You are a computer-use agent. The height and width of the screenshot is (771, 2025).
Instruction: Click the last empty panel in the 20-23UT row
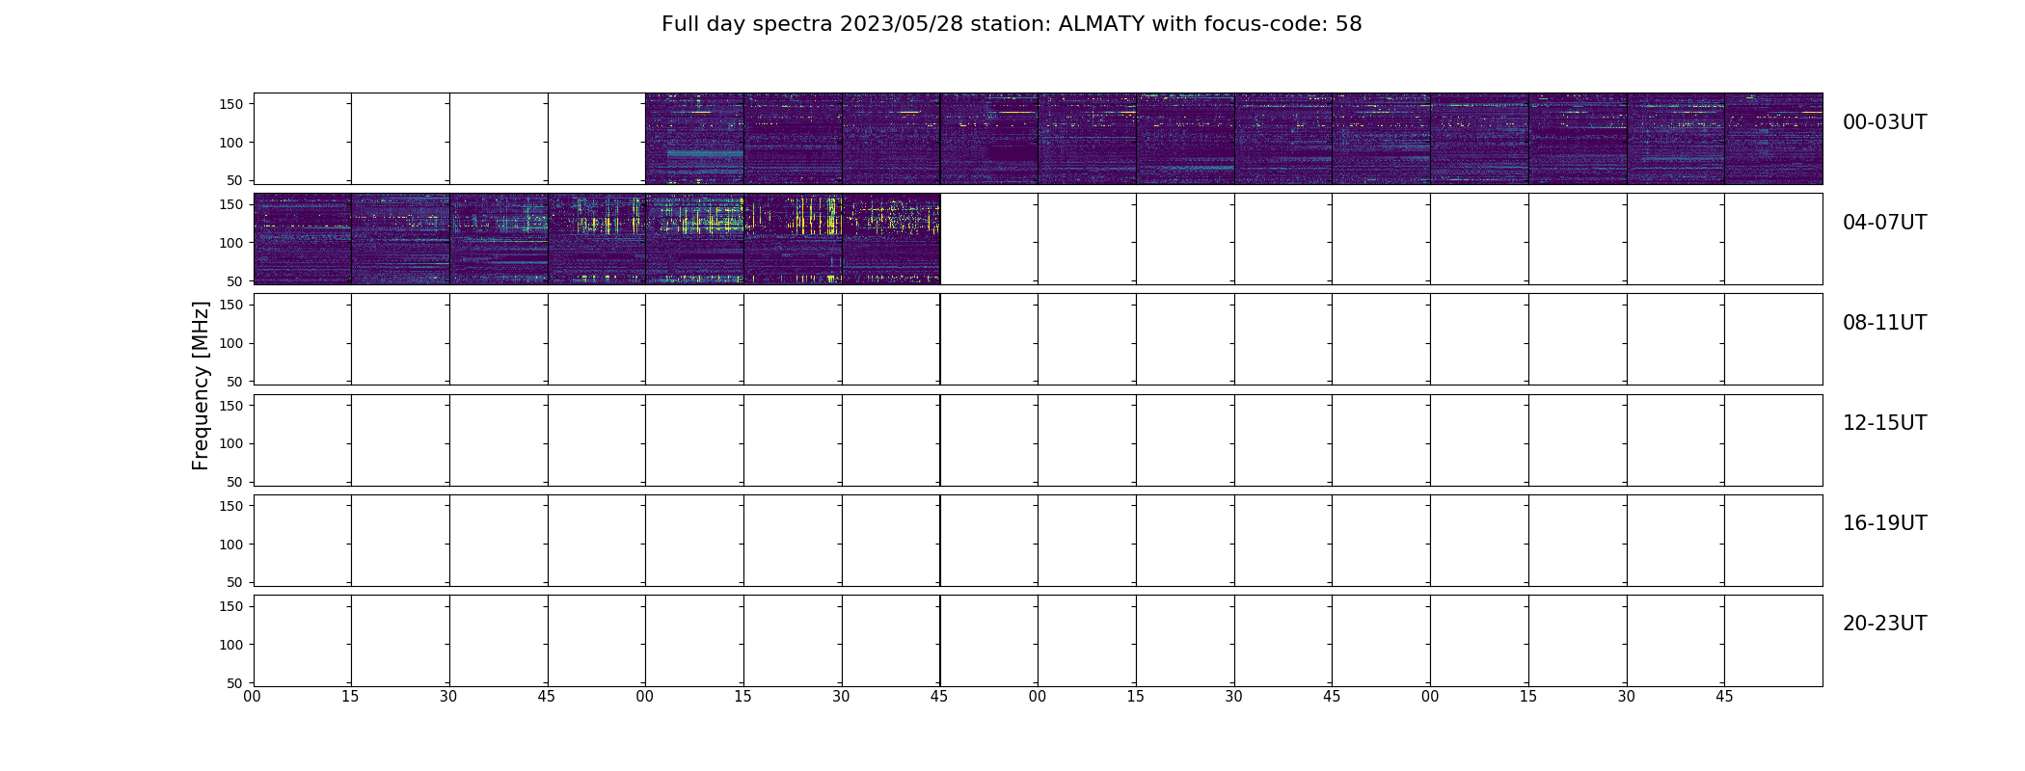[1773, 641]
